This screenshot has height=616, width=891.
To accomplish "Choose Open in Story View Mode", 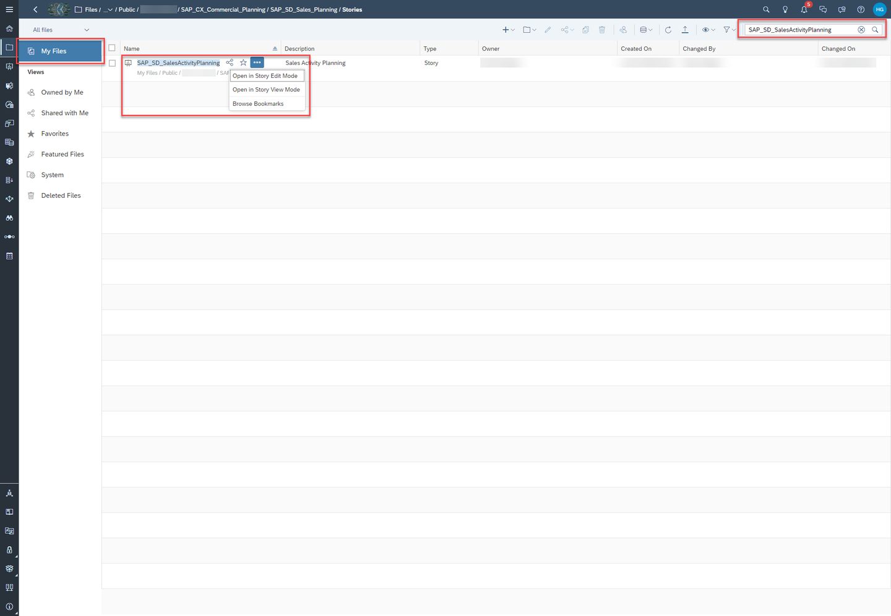I will [x=267, y=90].
